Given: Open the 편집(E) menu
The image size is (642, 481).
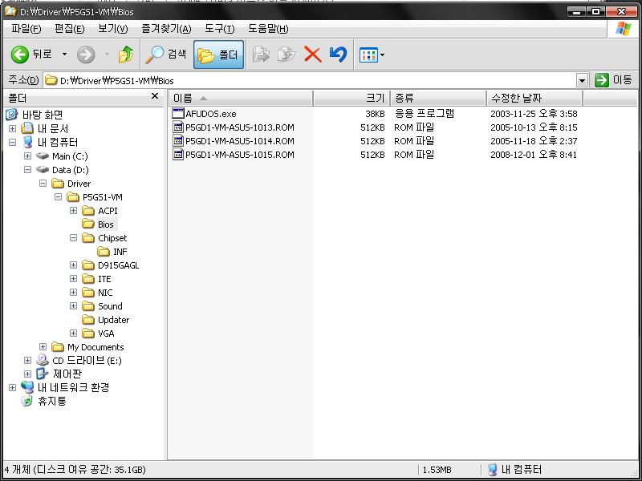Looking at the screenshot, I should [70, 29].
